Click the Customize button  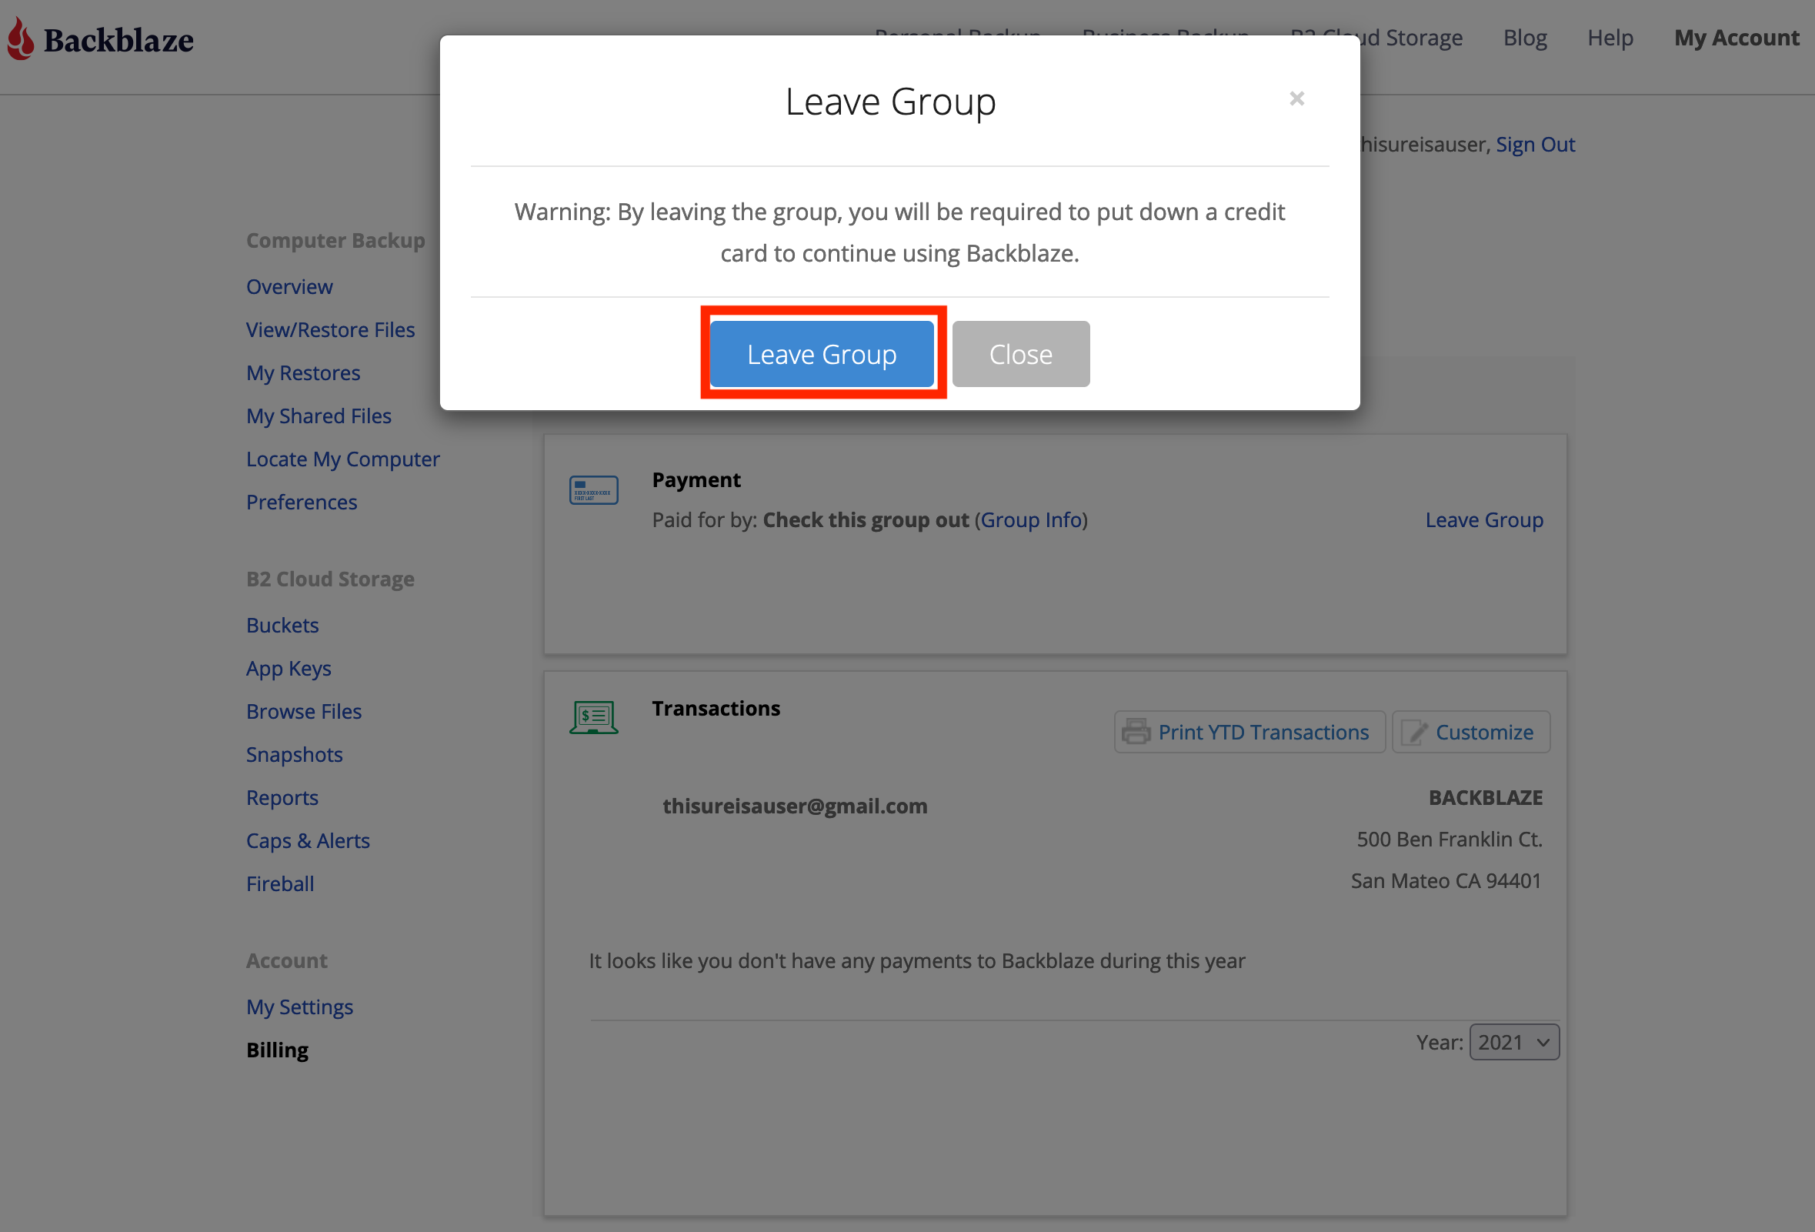coord(1471,732)
